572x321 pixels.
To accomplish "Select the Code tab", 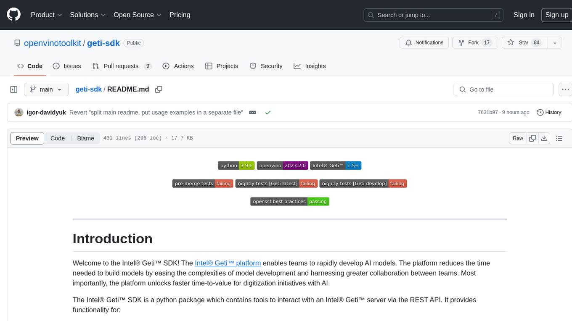I will (30, 66).
